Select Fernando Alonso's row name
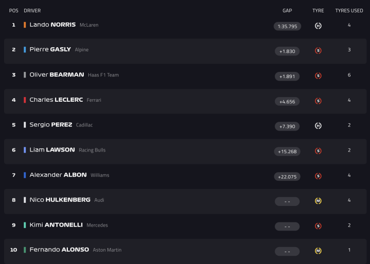This screenshot has width=370, height=264. pos(59,250)
